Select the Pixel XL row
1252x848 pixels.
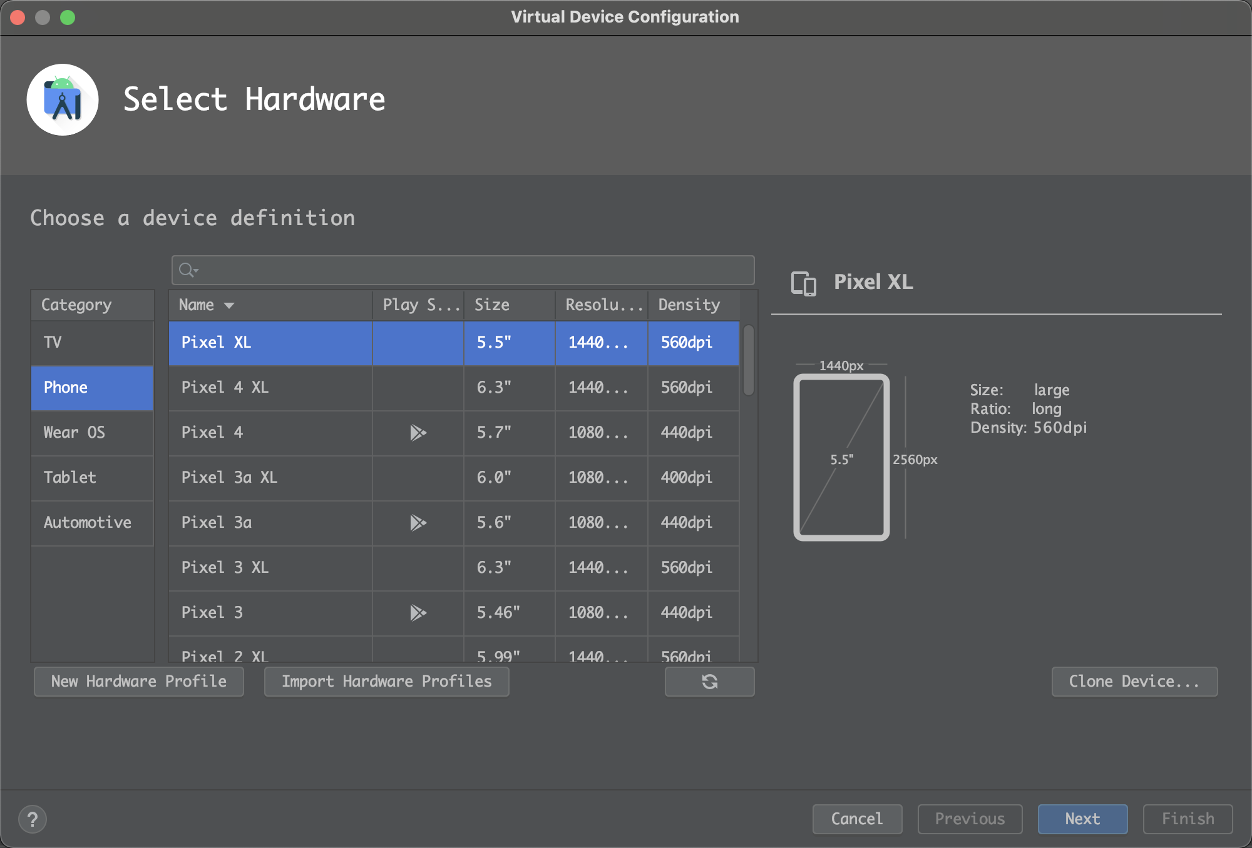(454, 343)
